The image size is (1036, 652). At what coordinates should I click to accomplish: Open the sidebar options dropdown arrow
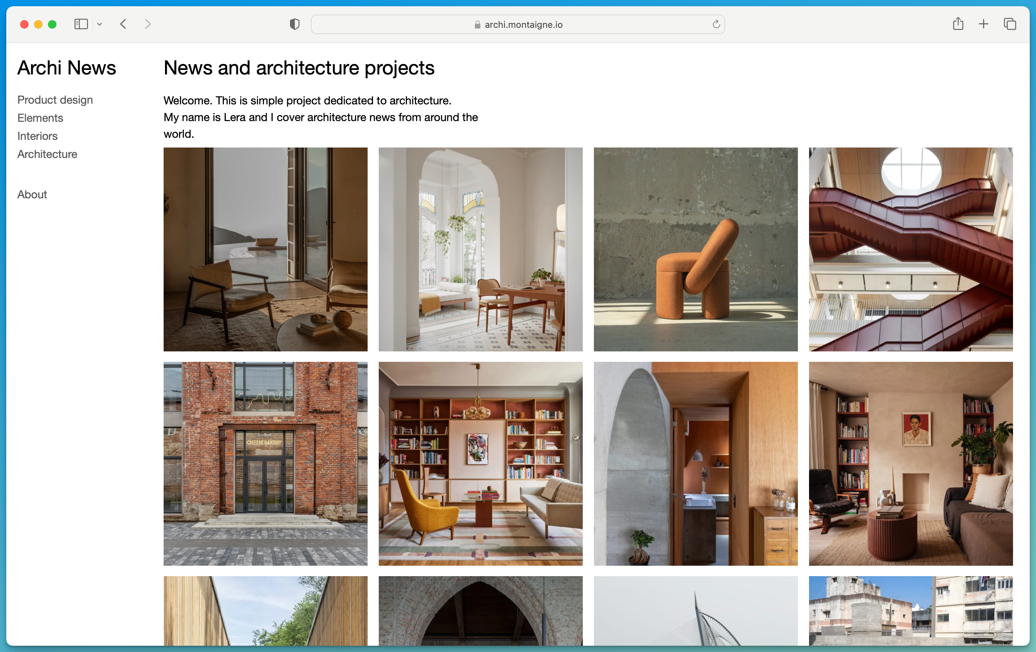point(99,24)
